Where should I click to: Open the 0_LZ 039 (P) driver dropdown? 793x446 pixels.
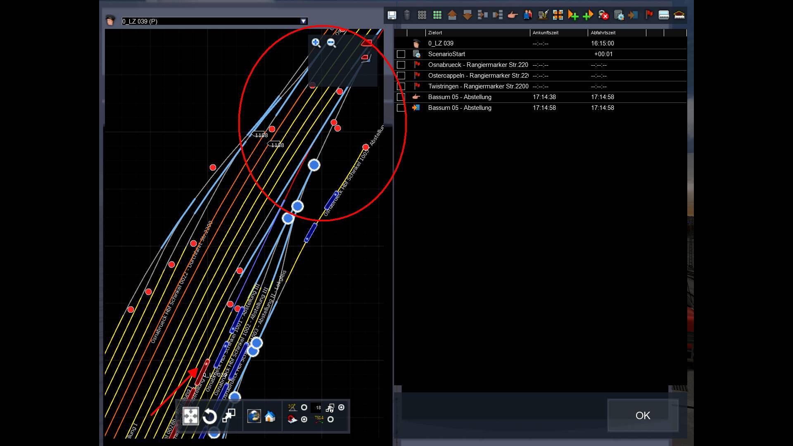click(x=304, y=21)
